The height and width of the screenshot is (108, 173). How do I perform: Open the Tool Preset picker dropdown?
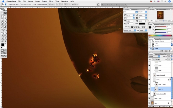(6, 4)
